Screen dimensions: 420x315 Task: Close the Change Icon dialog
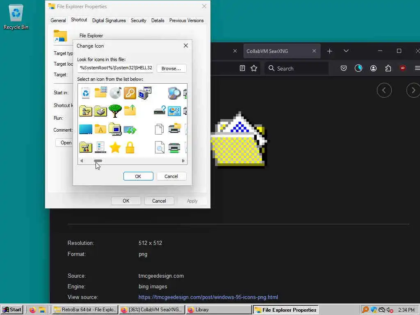coord(186,46)
